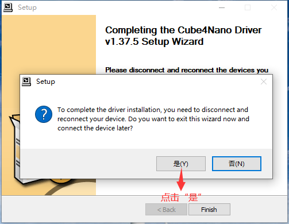Close the main Setup wizard window
Image resolution: width=289 pixels, height=224 pixels.
point(274,7)
